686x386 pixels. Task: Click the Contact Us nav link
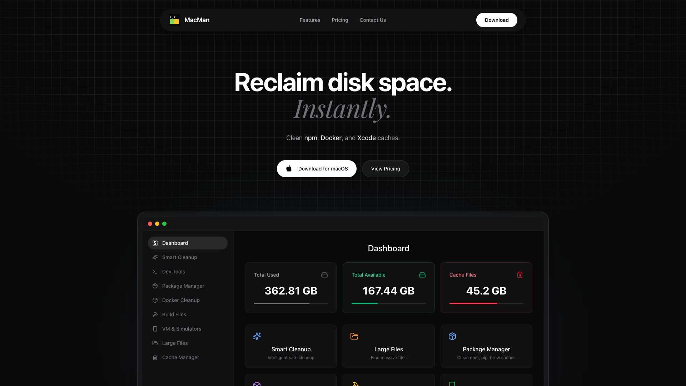point(373,20)
